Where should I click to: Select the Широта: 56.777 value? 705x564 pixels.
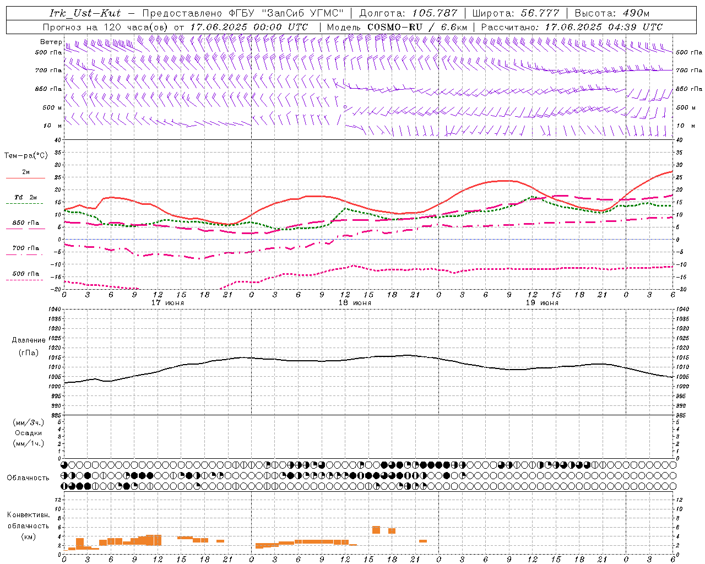[x=516, y=13]
